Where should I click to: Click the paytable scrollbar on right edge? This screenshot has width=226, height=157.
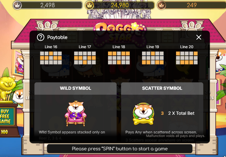click(x=209, y=74)
